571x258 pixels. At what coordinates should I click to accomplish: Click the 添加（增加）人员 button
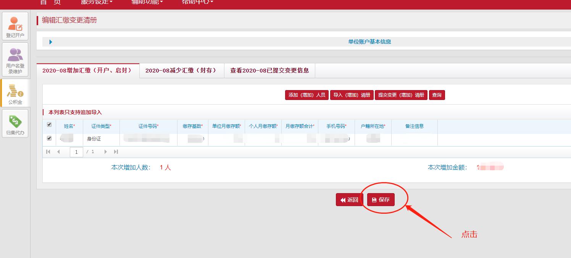pyautogui.click(x=306, y=95)
